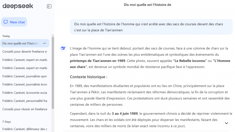235x132 pixels.
Task: Open the second 'Frédéric Canevet, expert en marke' chat
Action: pyautogui.click(x=25, y=68)
